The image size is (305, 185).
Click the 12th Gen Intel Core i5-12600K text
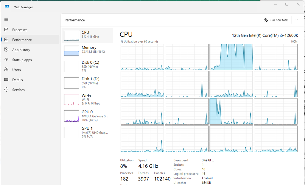coord(265,35)
